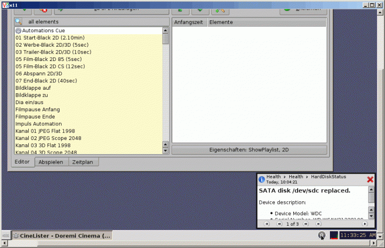Click the blue info icon in notification
This screenshot has width=385, height=248.
pos(262,180)
